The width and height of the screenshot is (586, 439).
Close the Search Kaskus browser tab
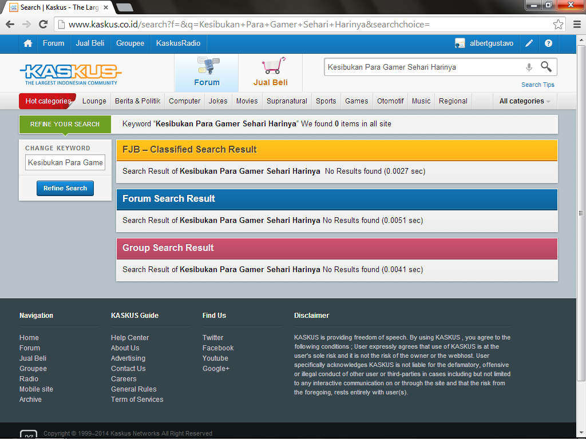(106, 7)
